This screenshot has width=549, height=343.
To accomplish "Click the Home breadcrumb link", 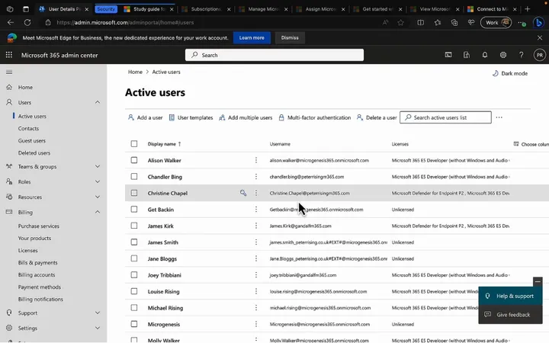I will click(135, 72).
